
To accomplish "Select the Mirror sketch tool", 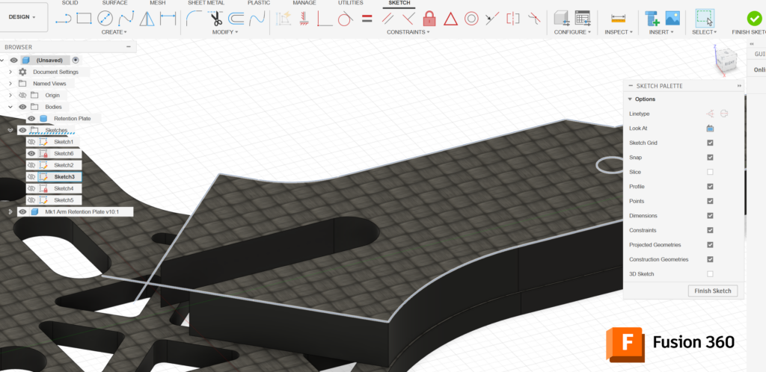I will pos(147,19).
